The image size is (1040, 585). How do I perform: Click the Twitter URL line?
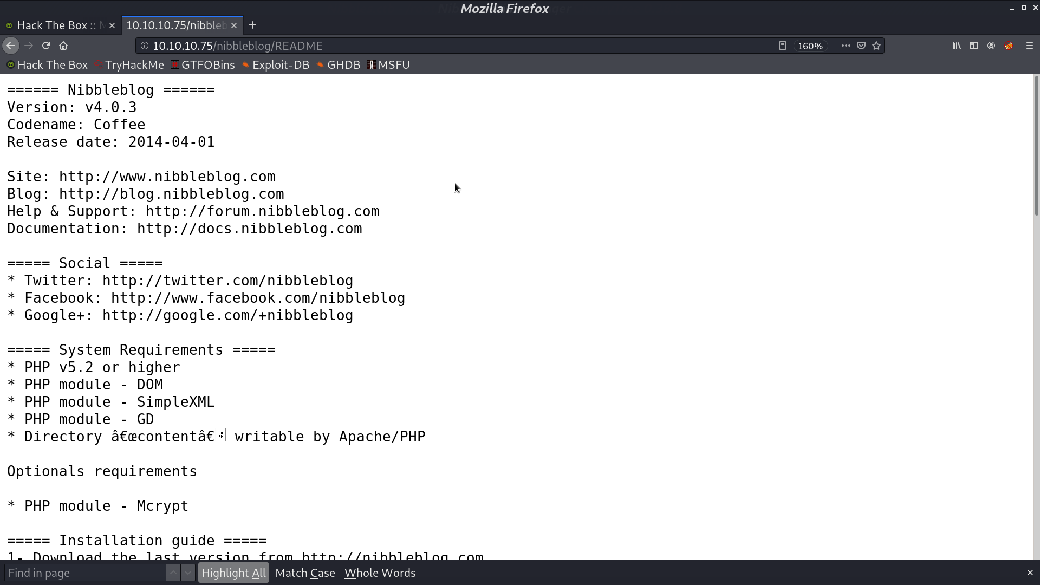click(180, 281)
